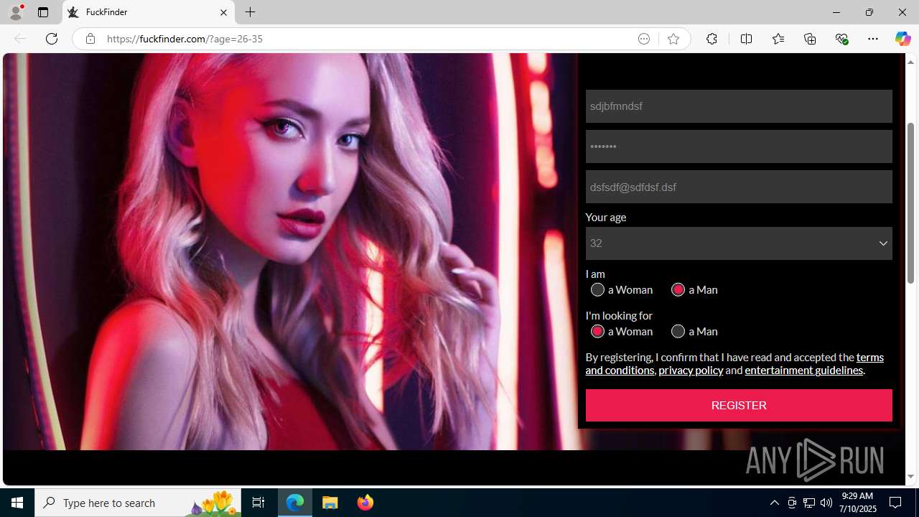
Task: Open the Extensions puzzle icon
Action: [712, 39]
